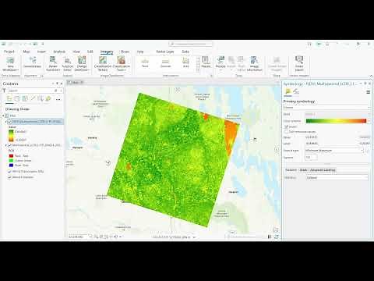Image resolution: width=374 pixels, height=281 pixels.
Task: Toggle Multispectral_LC08 layer visibility
Action: pos(9,145)
